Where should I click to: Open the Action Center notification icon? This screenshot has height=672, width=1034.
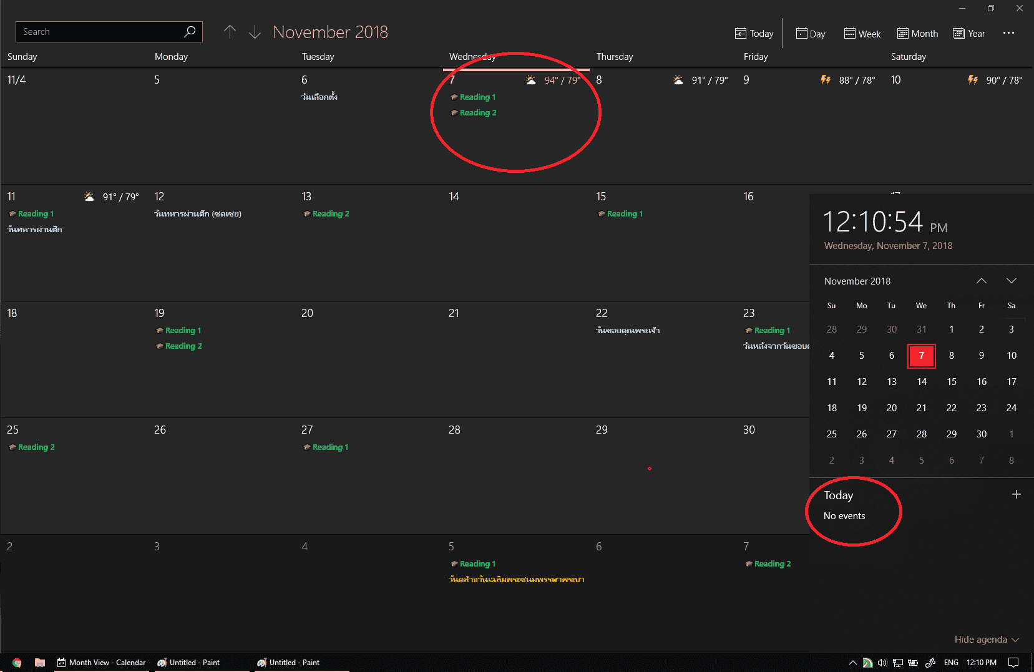pos(1013,663)
